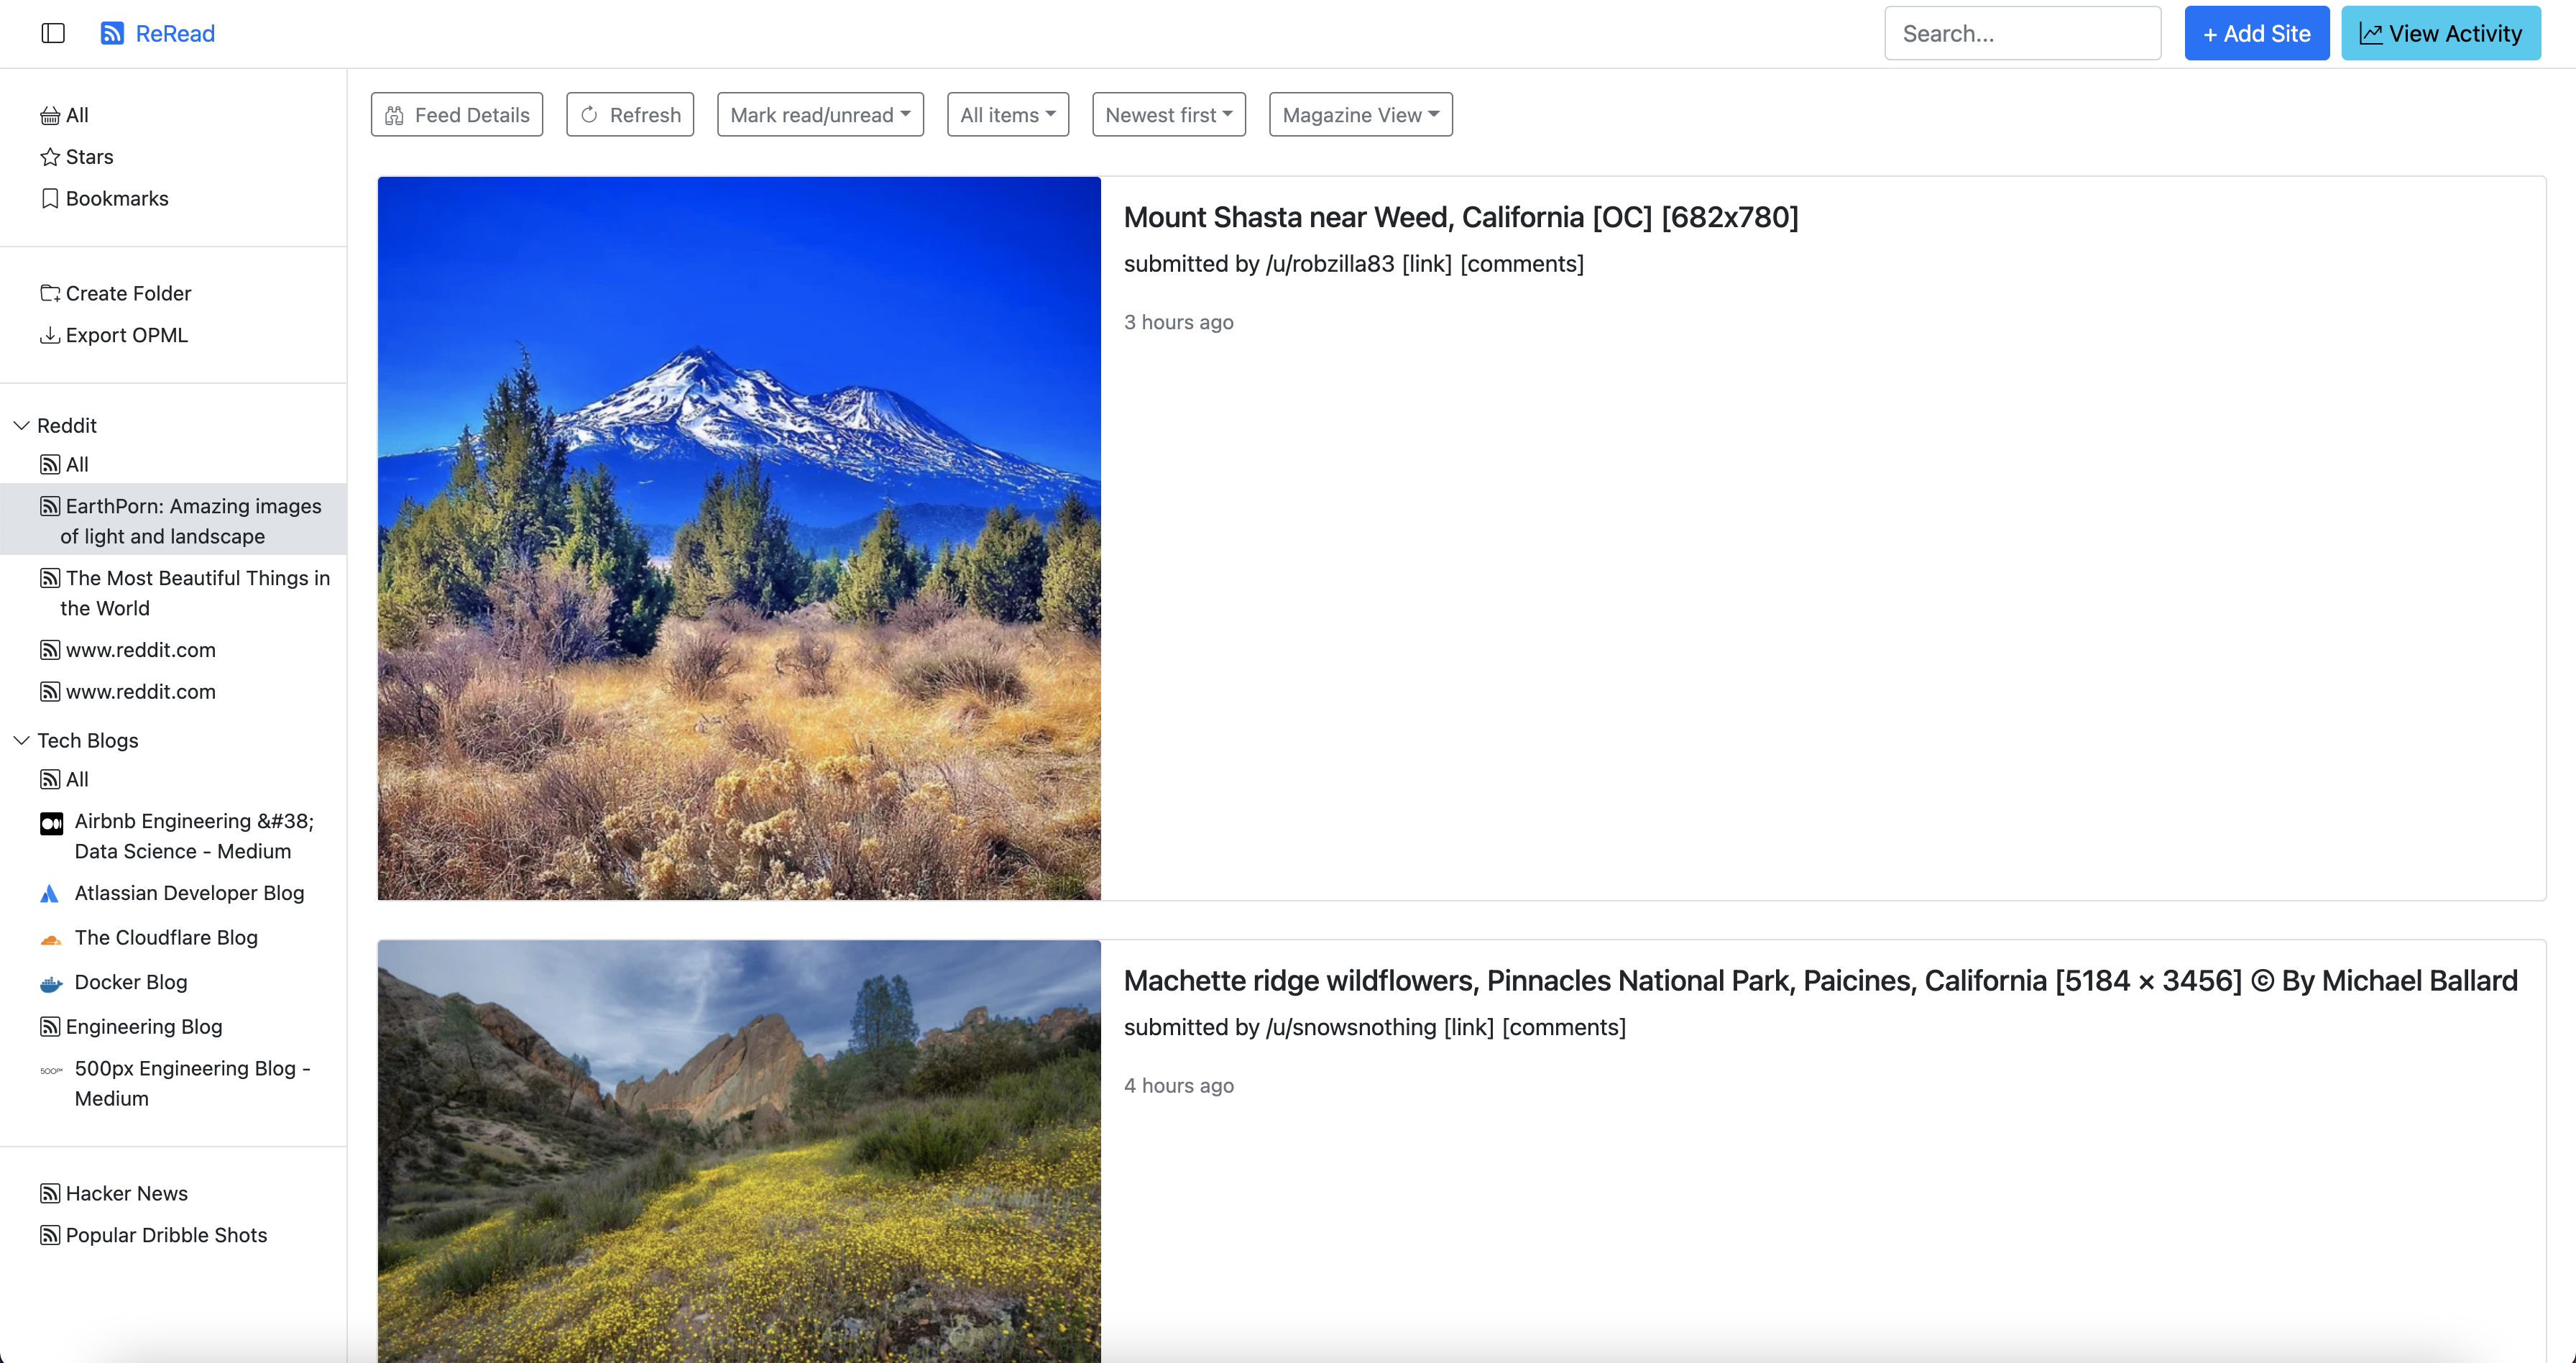Click the Add Site button
The image size is (2576, 1363).
(x=2256, y=33)
